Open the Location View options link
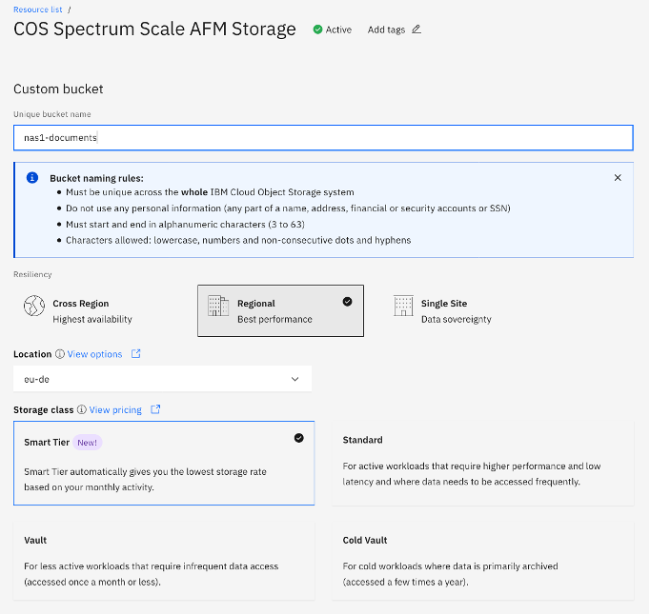The image size is (650, 615). click(94, 354)
